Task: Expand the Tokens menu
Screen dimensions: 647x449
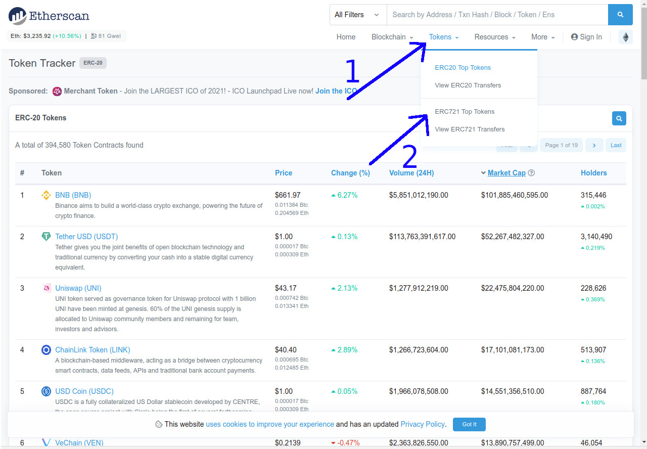Action: pos(444,37)
